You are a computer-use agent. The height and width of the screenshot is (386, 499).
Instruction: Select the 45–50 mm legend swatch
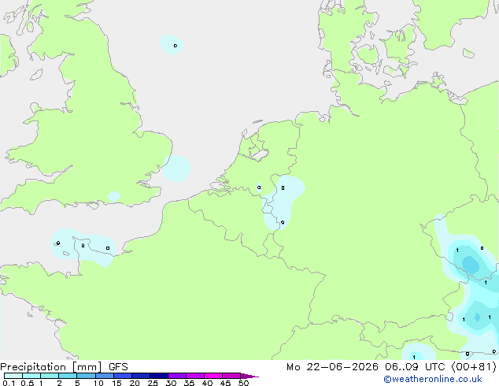pyautogui.click(x=231, y=376)
